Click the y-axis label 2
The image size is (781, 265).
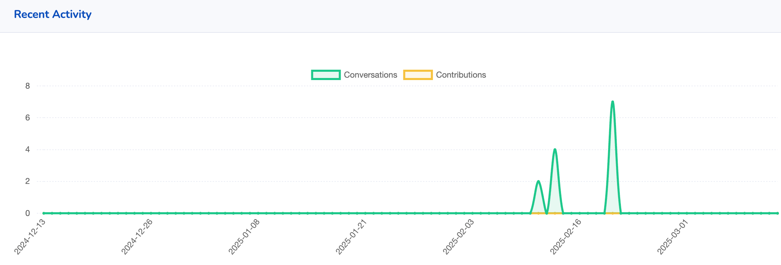coord(28,181)
